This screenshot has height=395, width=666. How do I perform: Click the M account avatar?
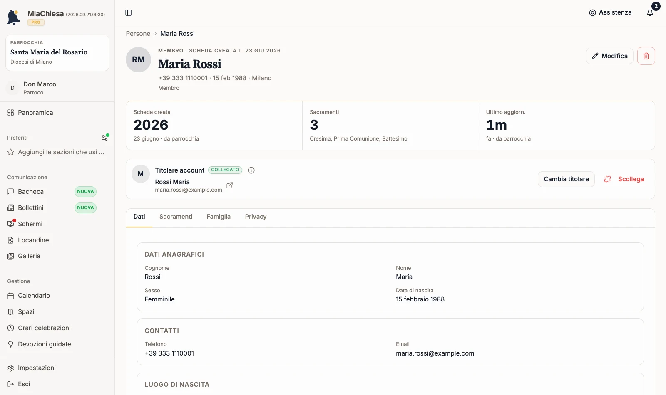coord(141,174)
